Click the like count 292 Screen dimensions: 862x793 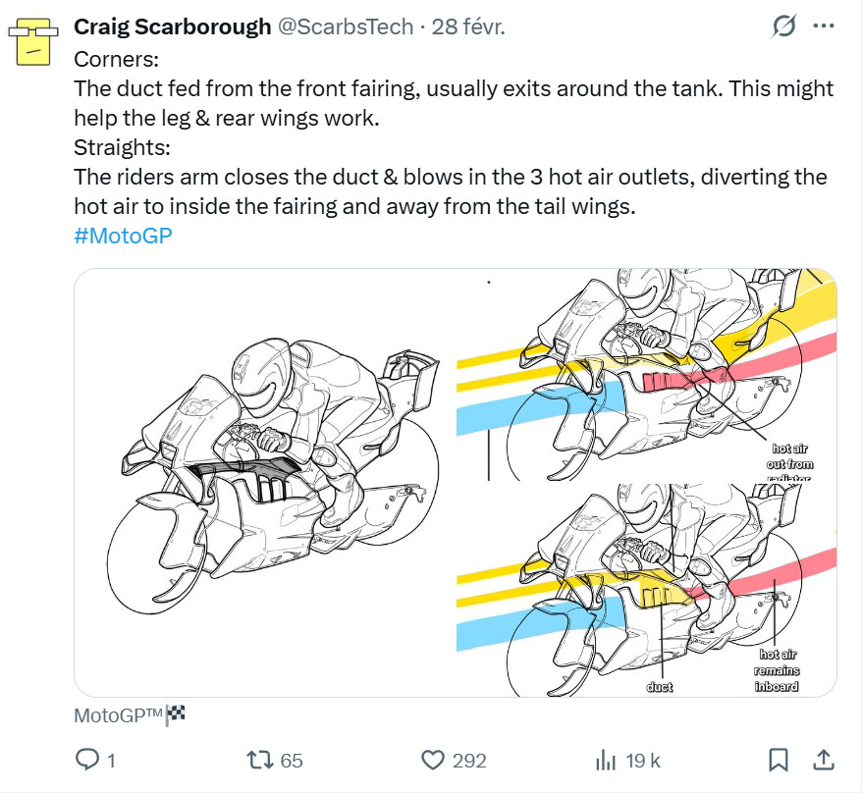tap(469, 760)
